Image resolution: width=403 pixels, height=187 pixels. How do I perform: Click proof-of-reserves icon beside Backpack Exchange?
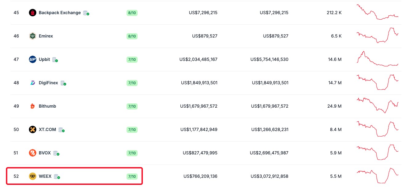click(x=86, y=13)
